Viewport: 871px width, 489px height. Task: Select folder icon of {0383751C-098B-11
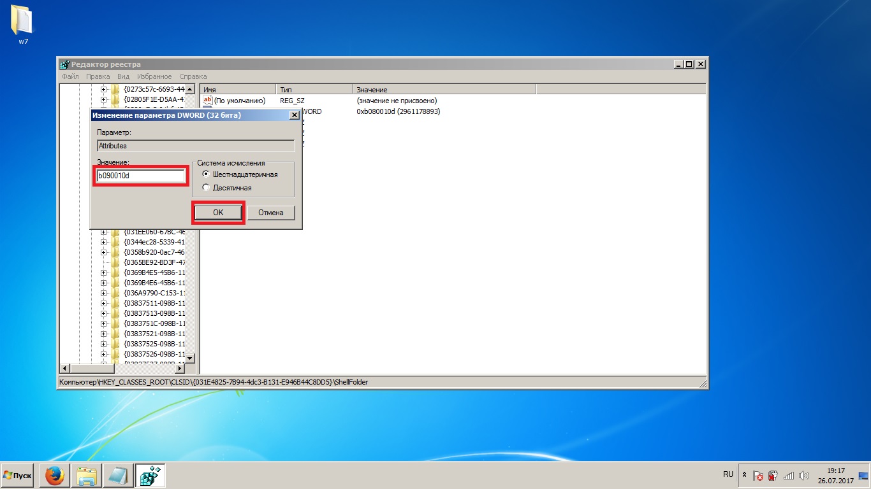pyautogui.click(x=115, y=323)
